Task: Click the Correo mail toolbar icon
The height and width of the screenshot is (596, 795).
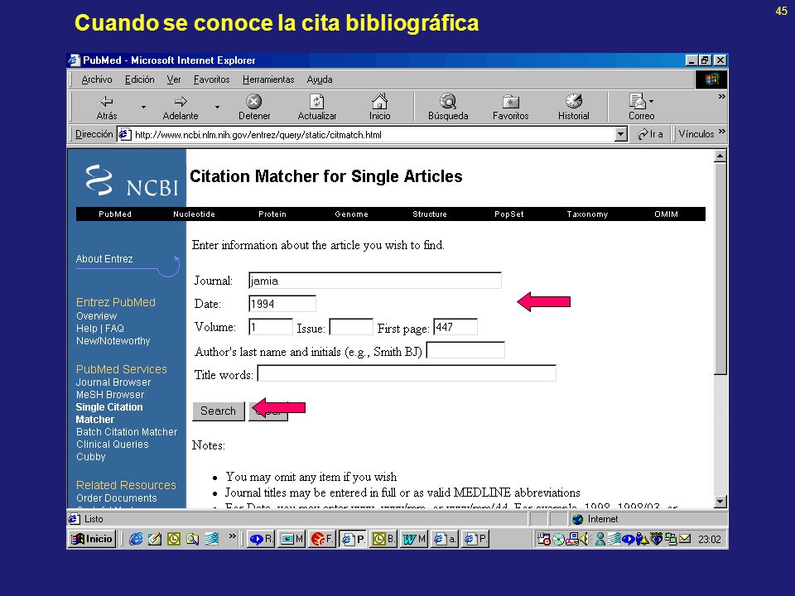Action: [x=638, y=101]
